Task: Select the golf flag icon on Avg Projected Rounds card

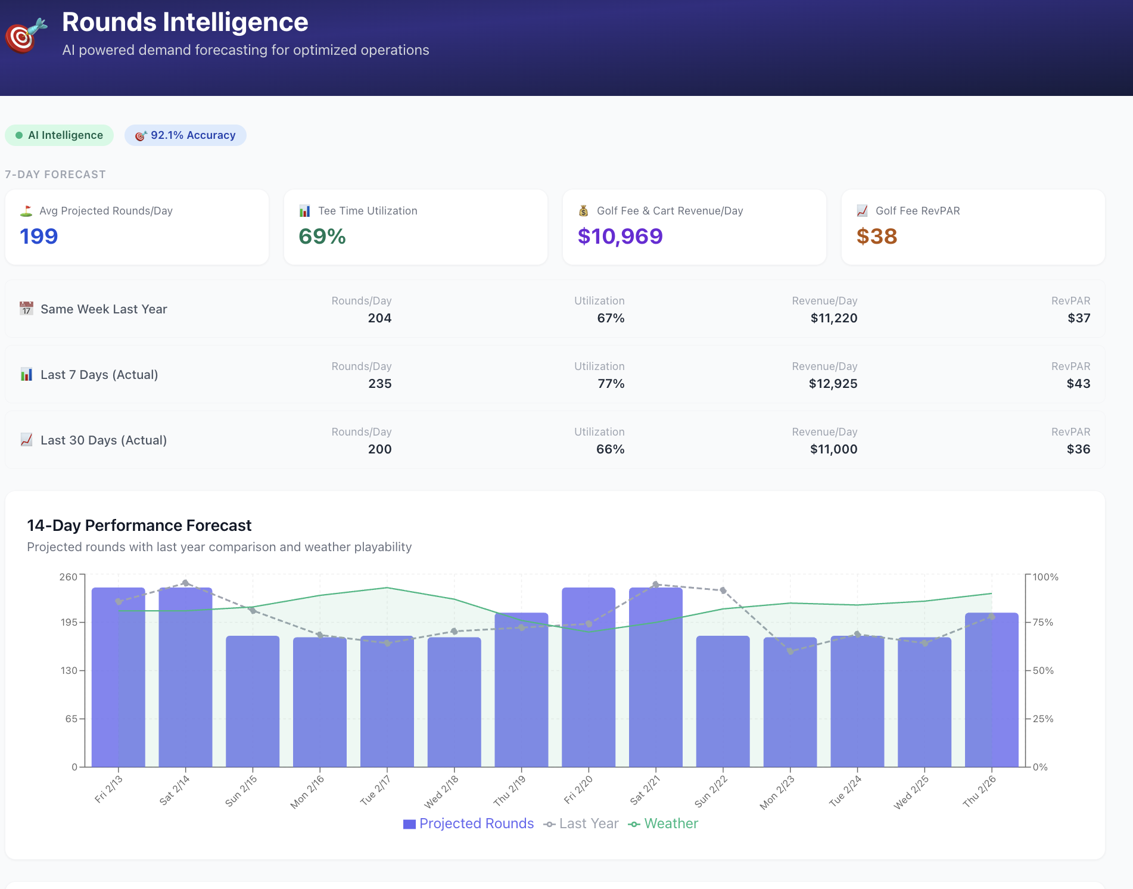Action: (x=25, y=210)
